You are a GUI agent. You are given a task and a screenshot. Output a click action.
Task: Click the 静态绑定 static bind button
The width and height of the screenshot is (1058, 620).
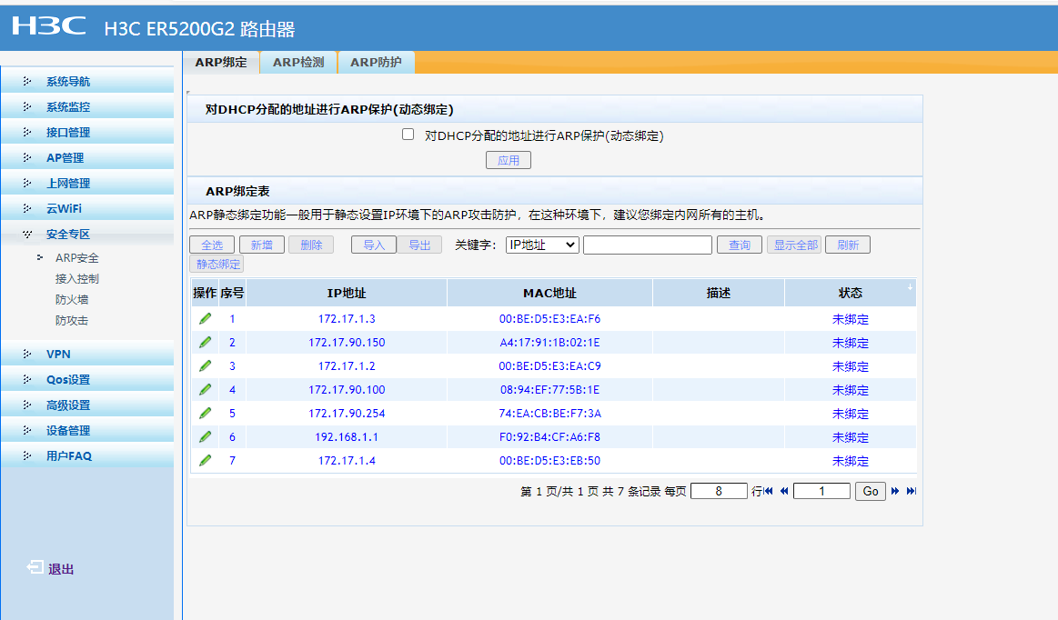click(217, 264)
